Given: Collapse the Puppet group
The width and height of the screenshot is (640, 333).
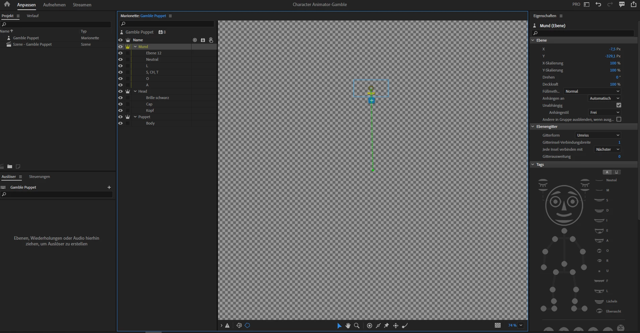Looking at the screenshot, I should tap(135, 117).
